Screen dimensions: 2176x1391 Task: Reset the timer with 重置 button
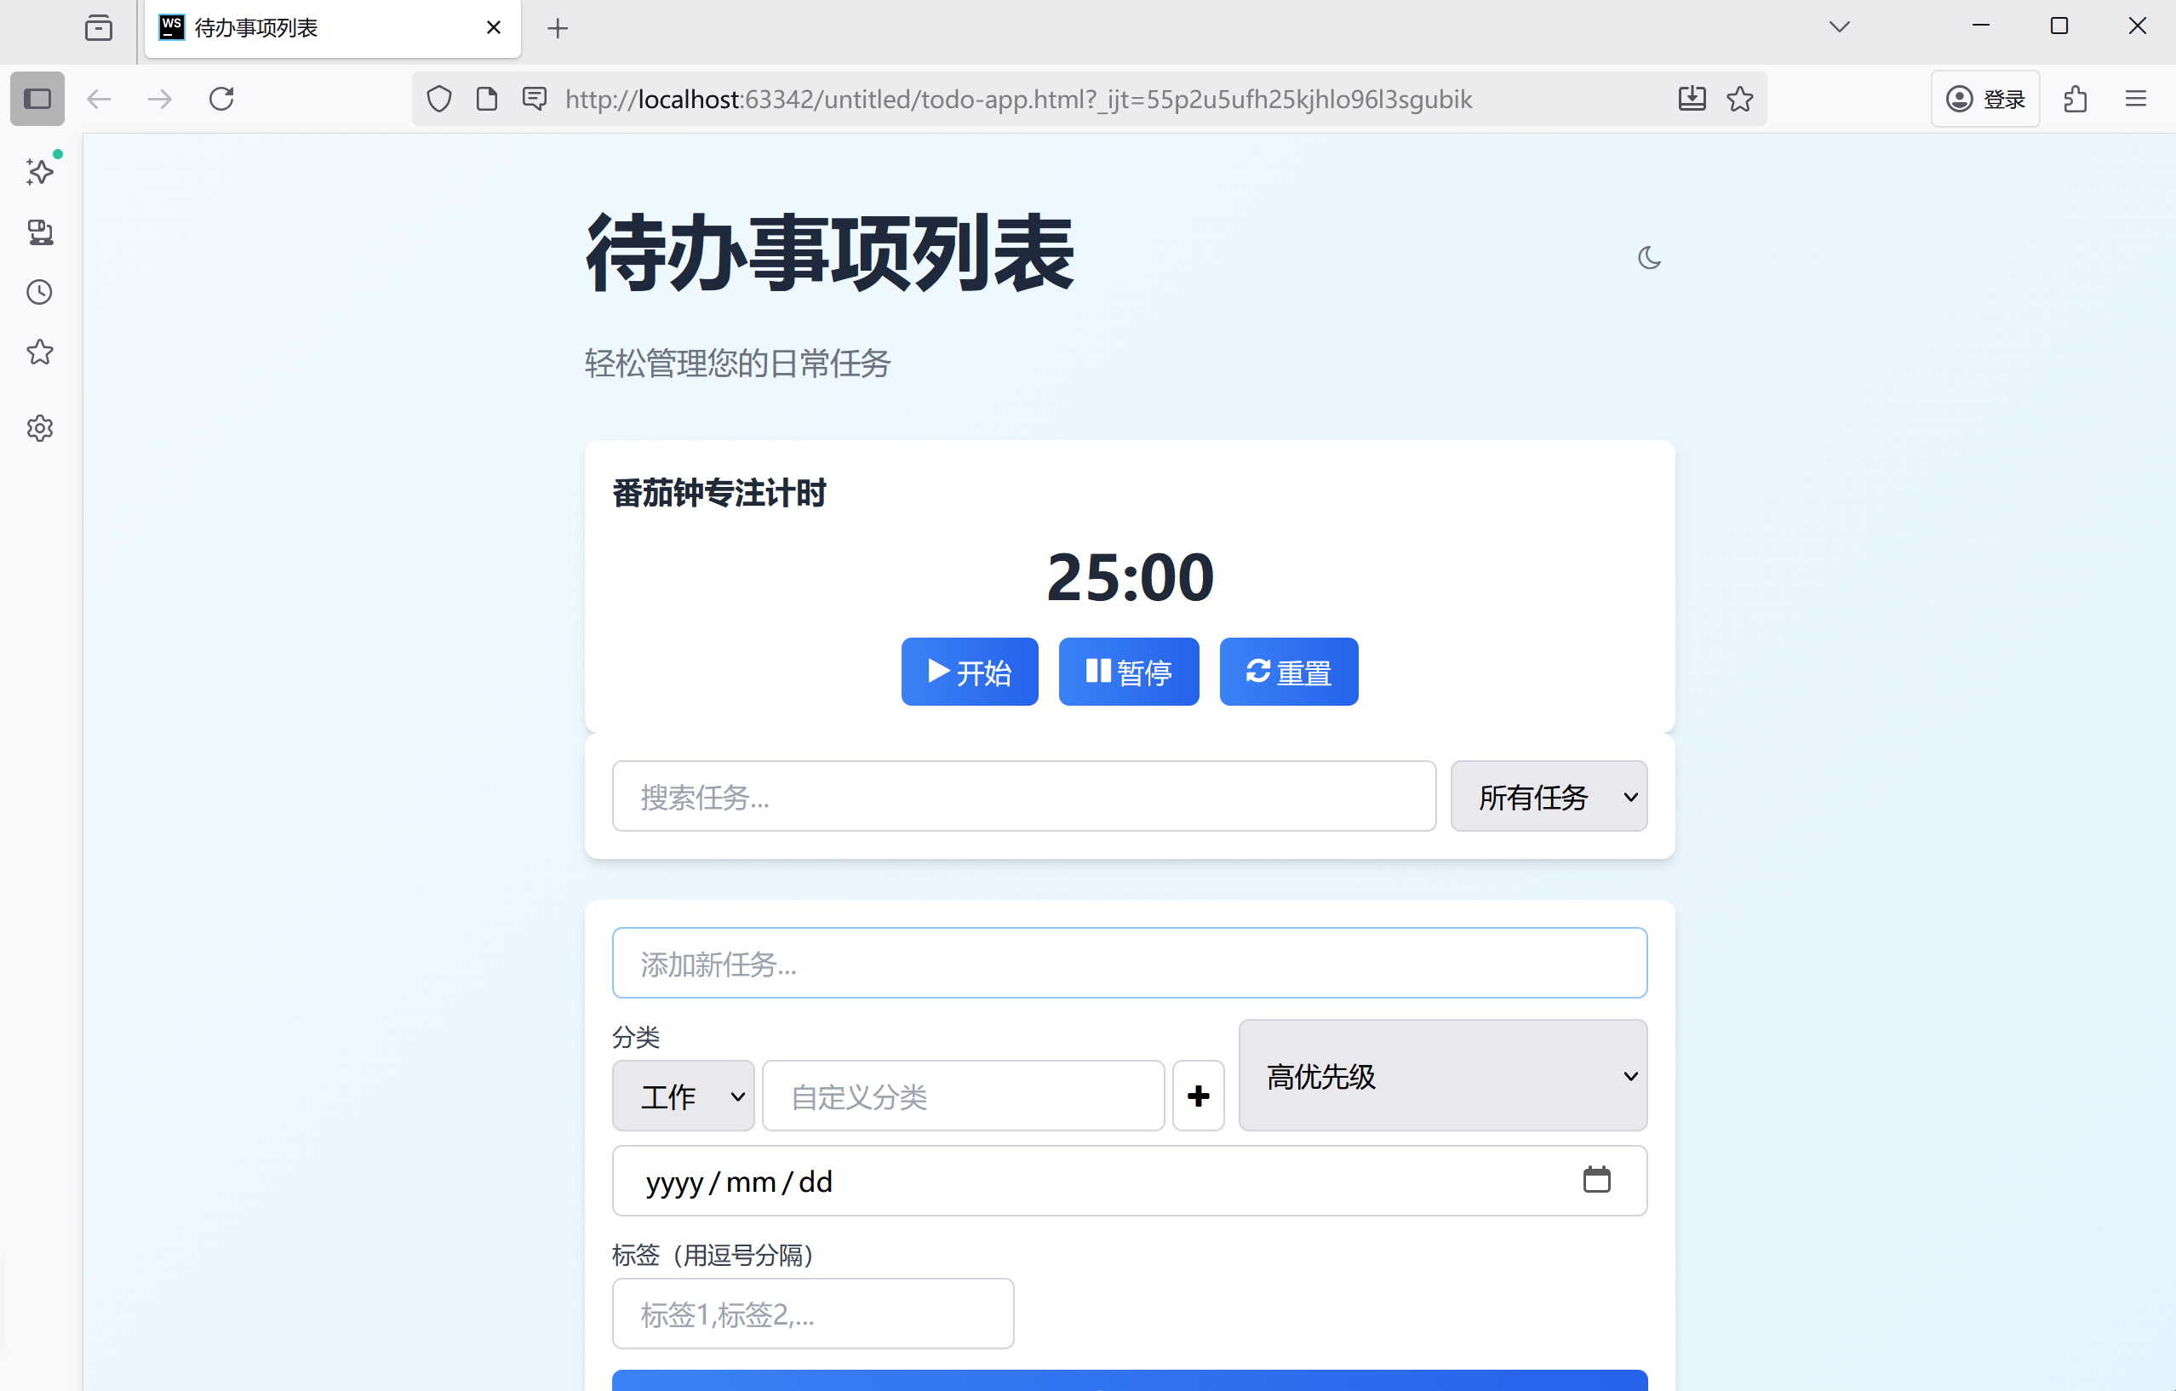coord(1288,672)
